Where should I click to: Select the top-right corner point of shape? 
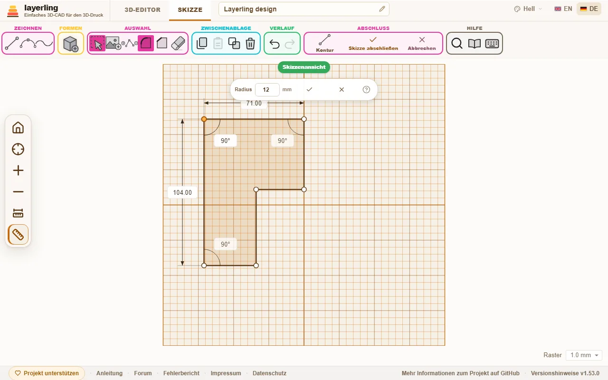(304, 119)
